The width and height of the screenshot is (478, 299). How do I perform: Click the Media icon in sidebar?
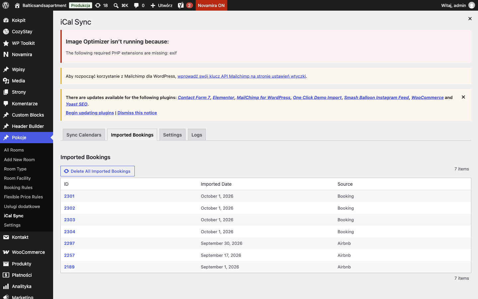tap(6, 81)
